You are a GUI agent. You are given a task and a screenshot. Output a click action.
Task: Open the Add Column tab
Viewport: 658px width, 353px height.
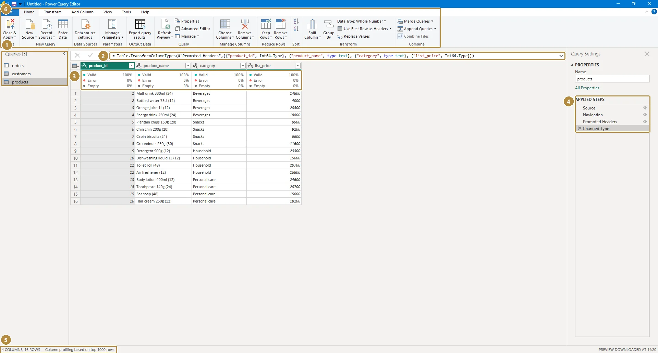(x=82, y=12)
